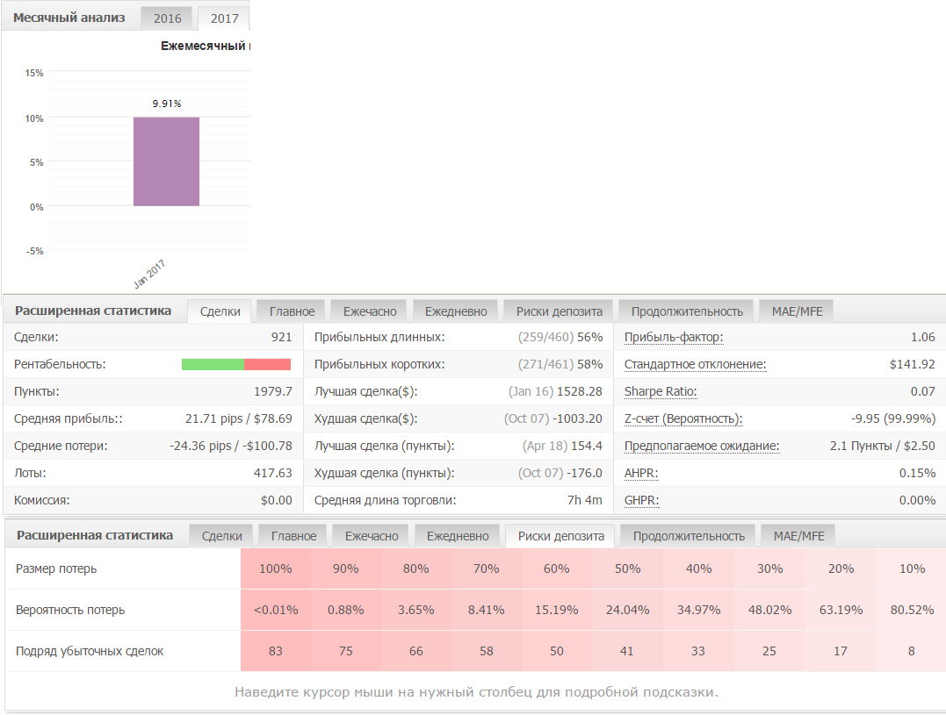This screenshot has width=946, height=715.
Task: Click the Подряд убыточных сделок row label
Action: [90, 651]
